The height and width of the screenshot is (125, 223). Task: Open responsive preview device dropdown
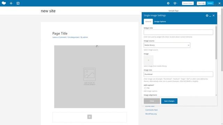click(175, 3)
